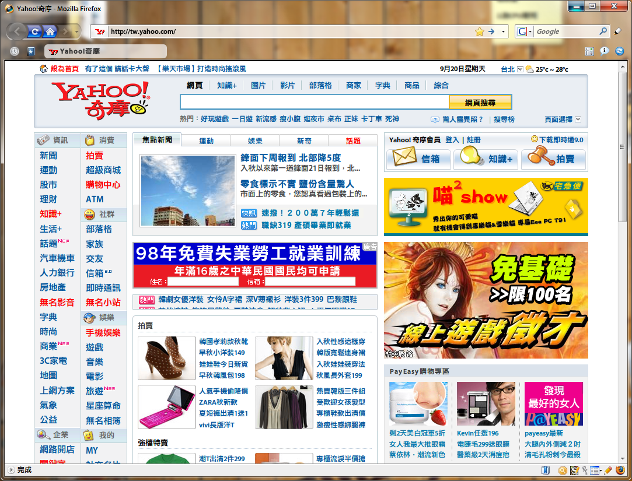
Task: Click the page scrollbar down arrow
Action: tap(623, 458)
